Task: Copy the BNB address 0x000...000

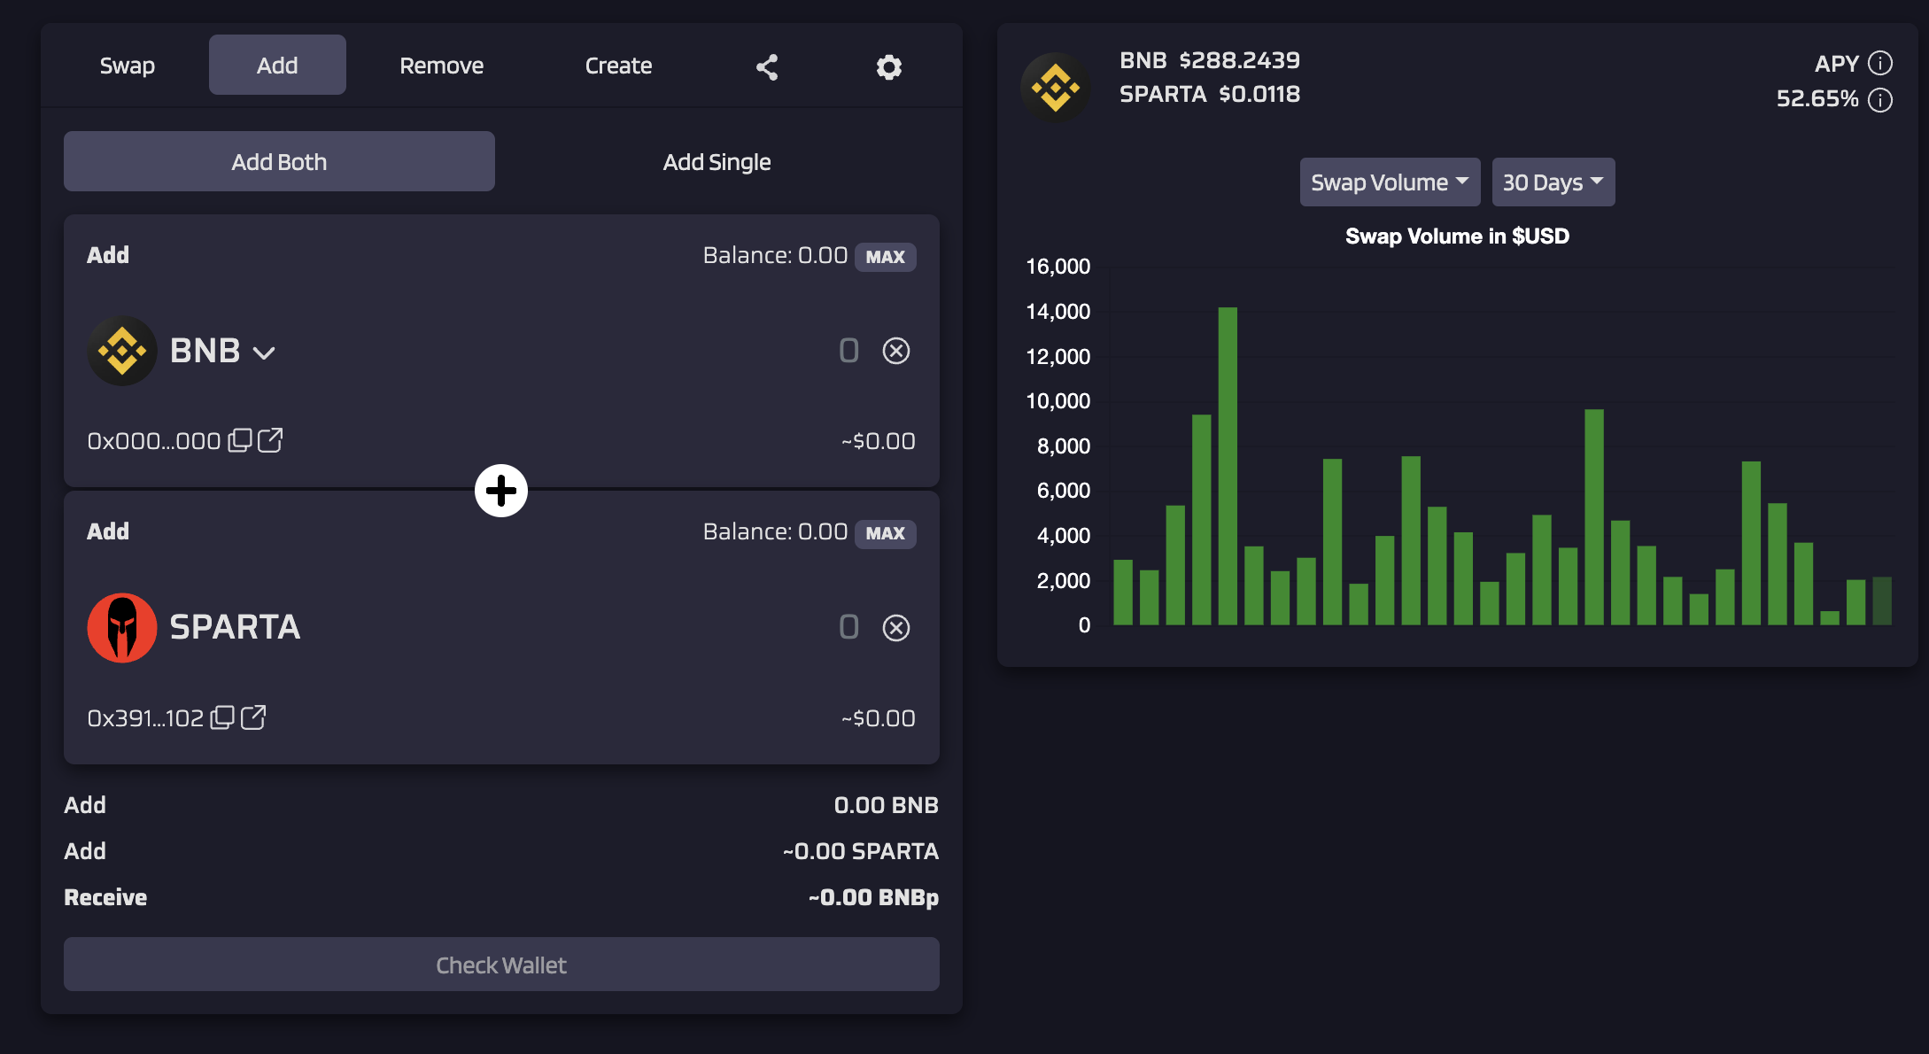Action: point(239,440)
